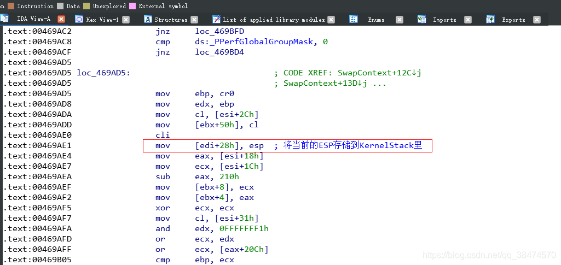Click the 'cl, [esi+2Ch]' operand

click(x=227, y=114)
